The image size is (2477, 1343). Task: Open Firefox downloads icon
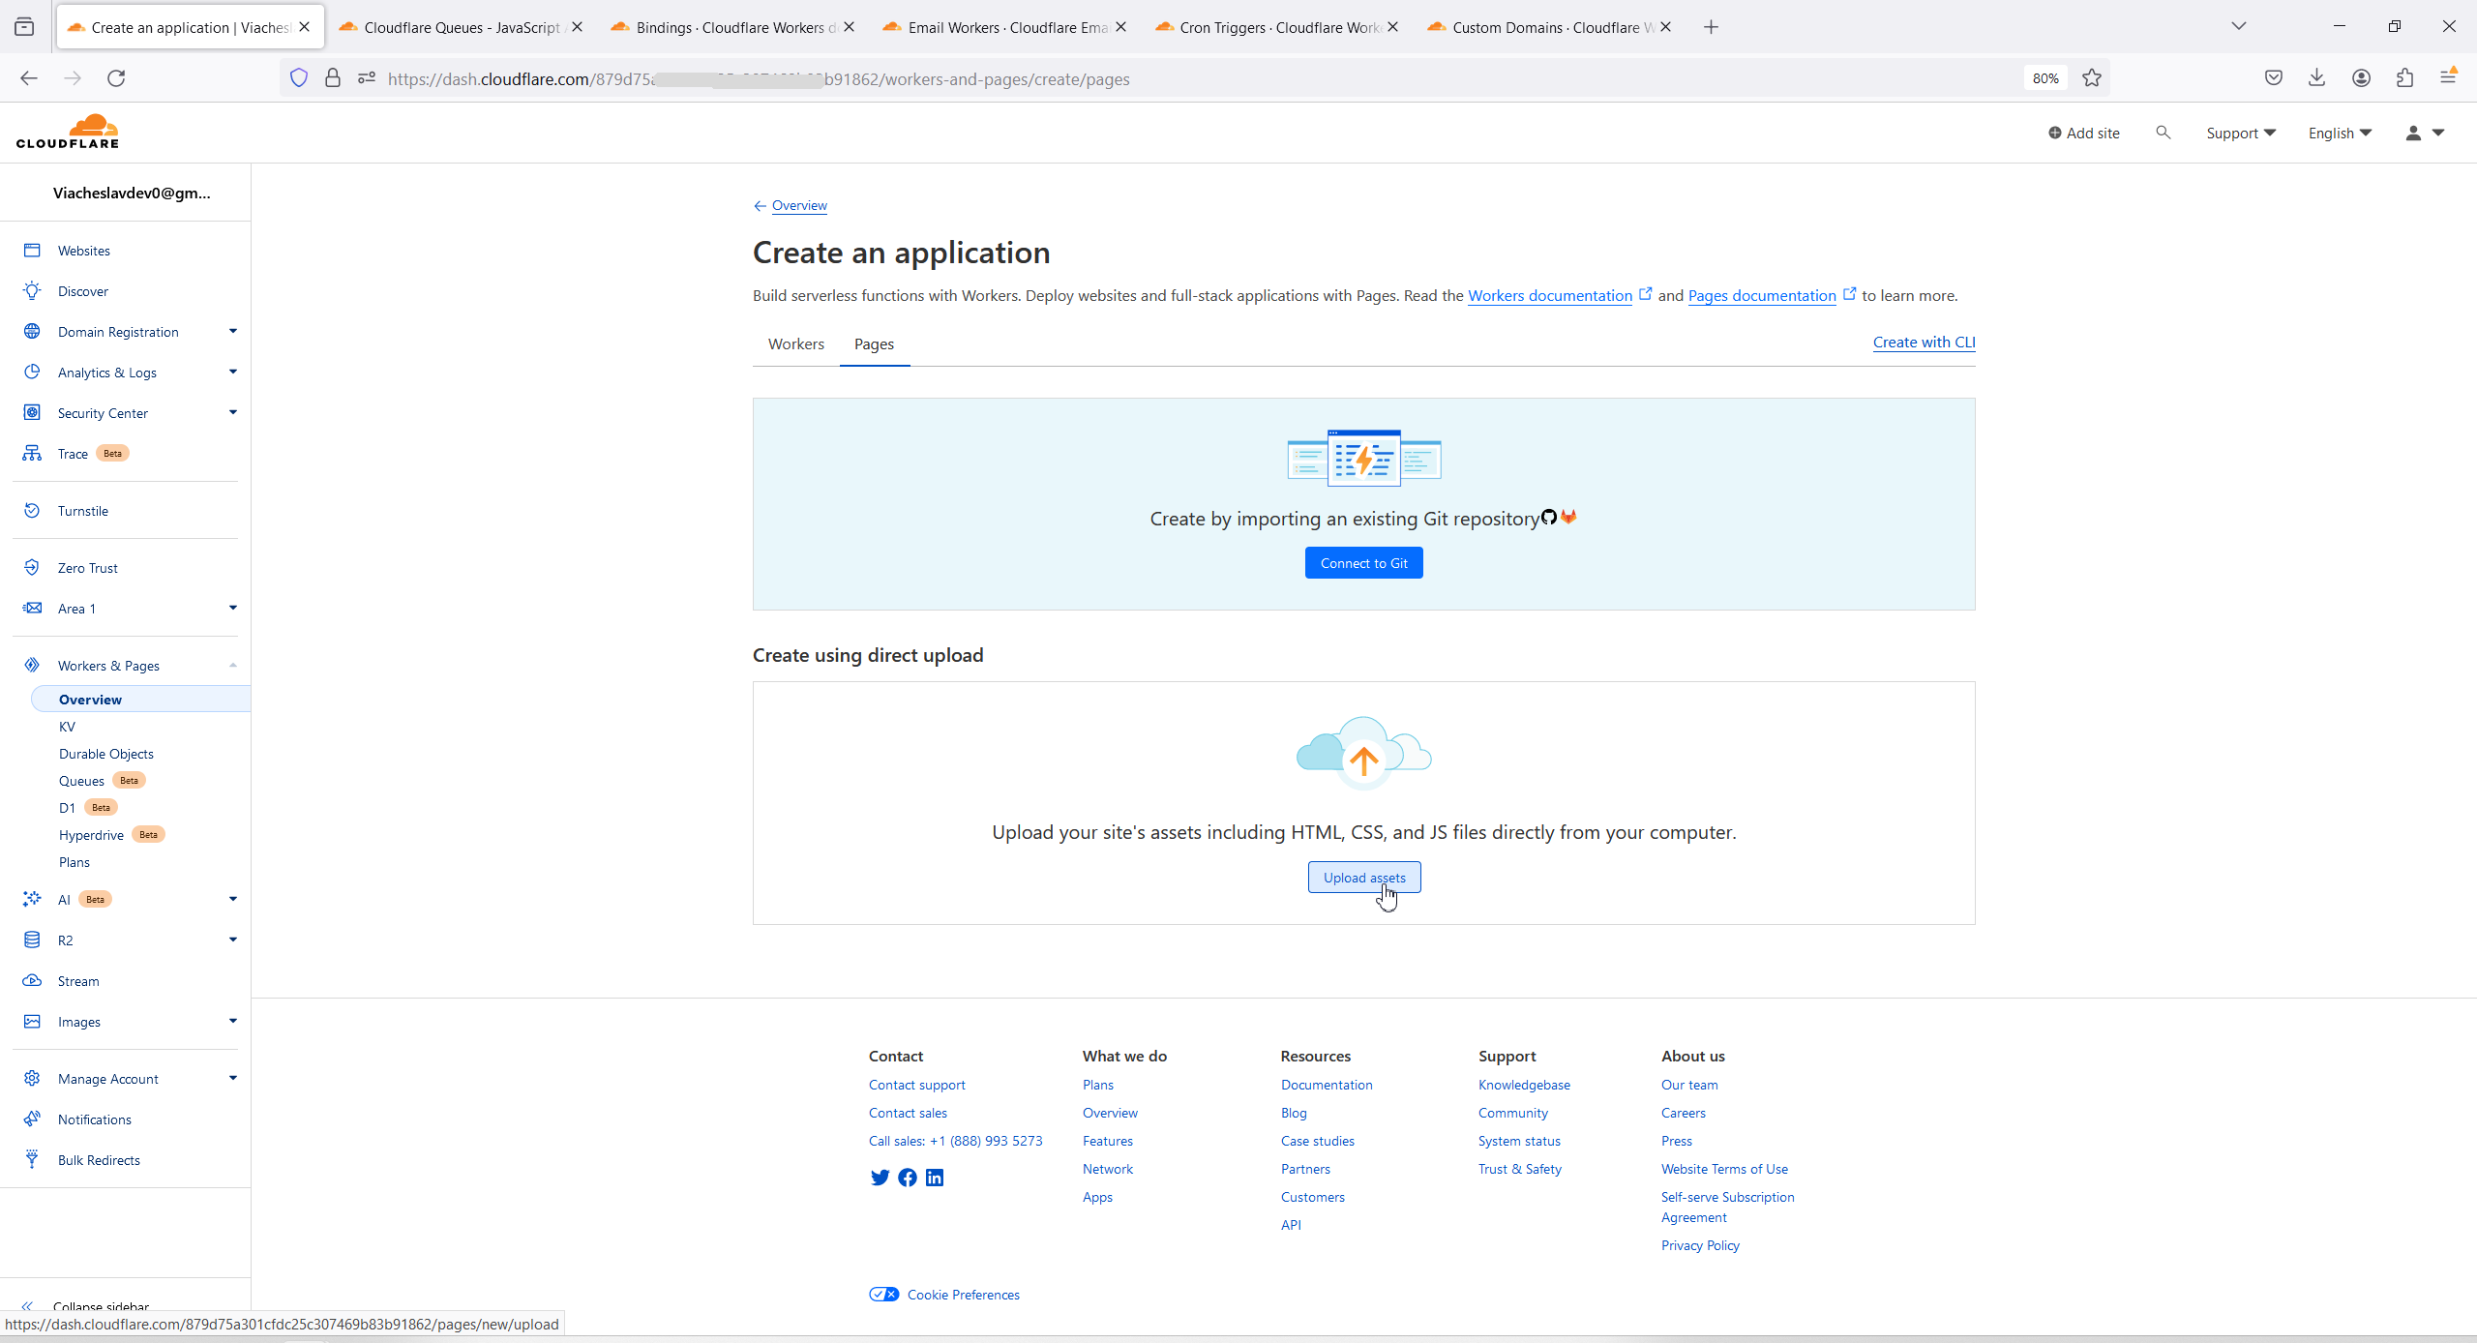pos(2316,78)
